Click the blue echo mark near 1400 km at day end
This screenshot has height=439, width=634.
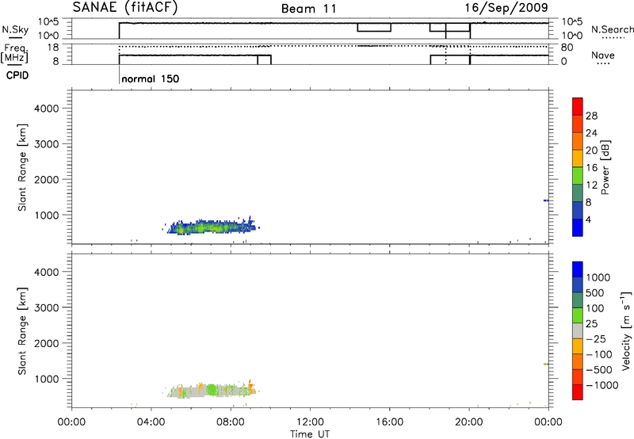coord(546,200)
